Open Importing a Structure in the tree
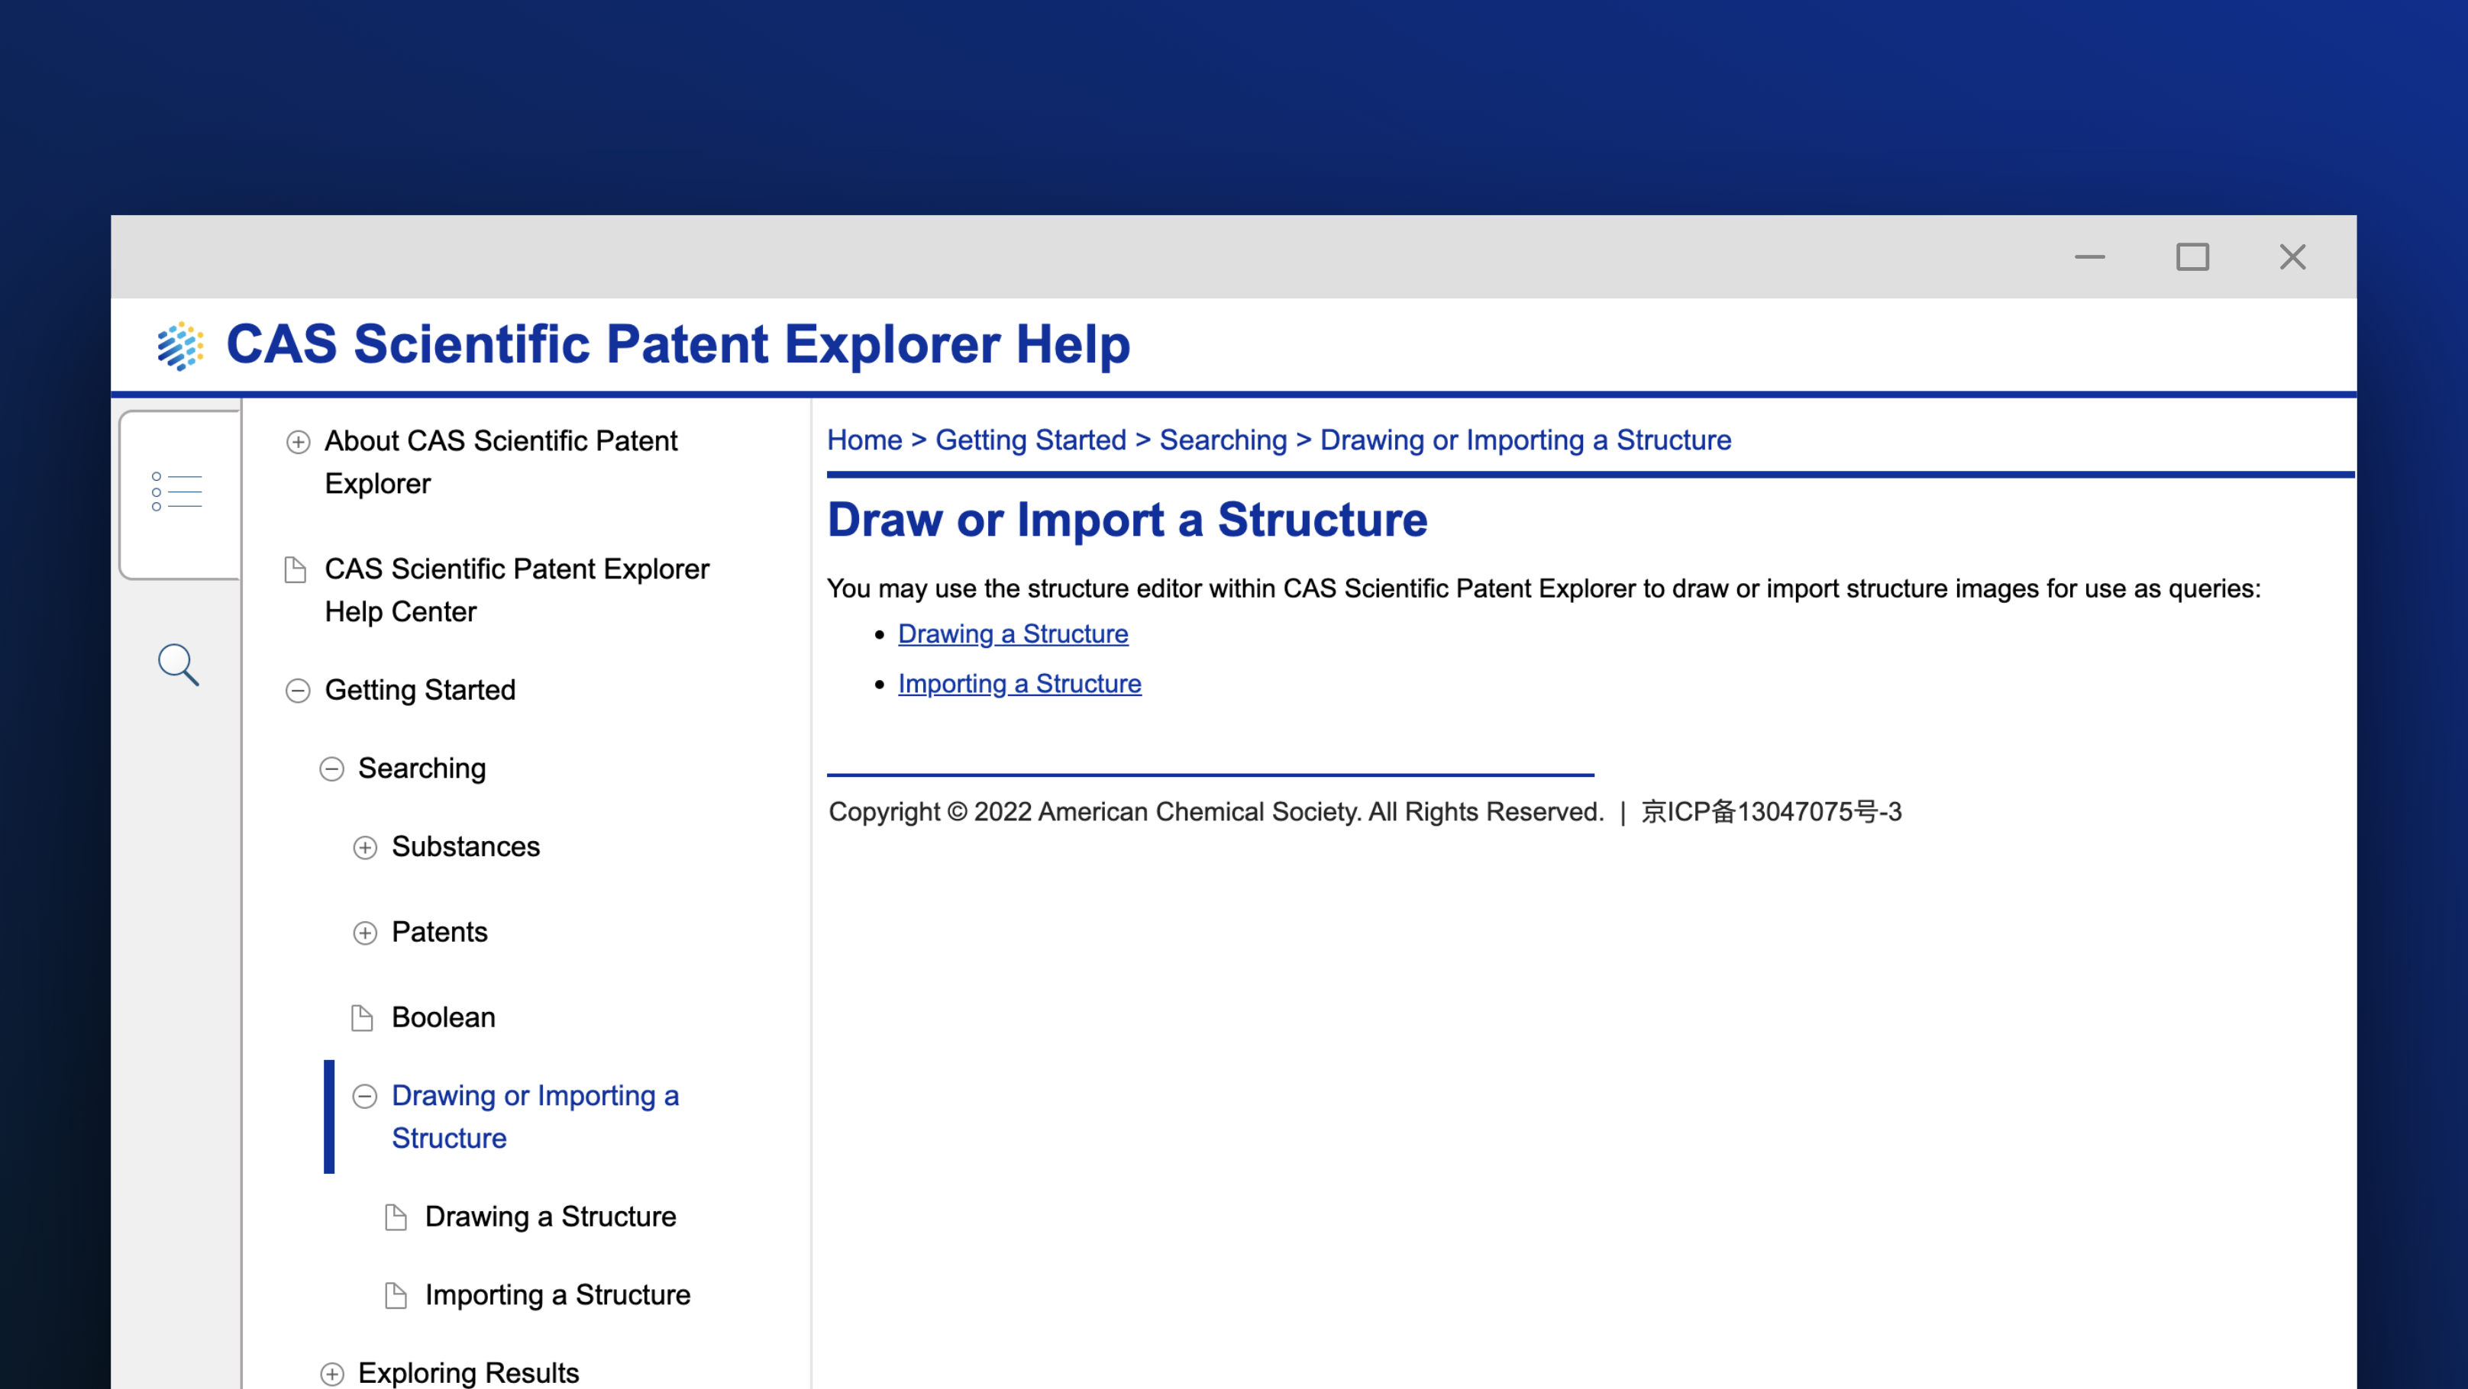 (x=557, y=1295)
